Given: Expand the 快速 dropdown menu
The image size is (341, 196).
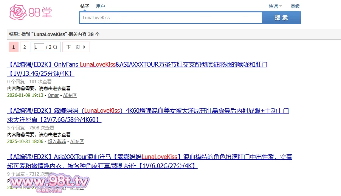Looking at the screenshot, I should 275,6.
